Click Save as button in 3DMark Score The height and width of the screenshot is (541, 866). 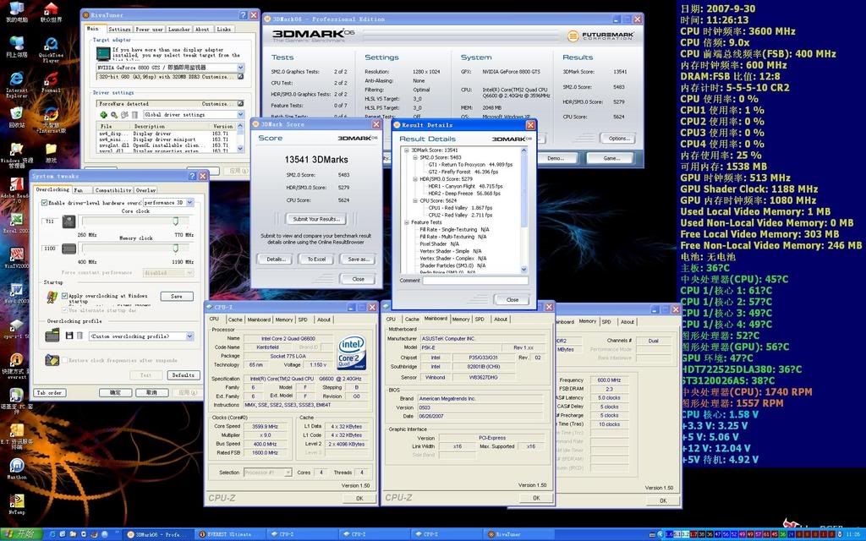(x=358, y=259)
